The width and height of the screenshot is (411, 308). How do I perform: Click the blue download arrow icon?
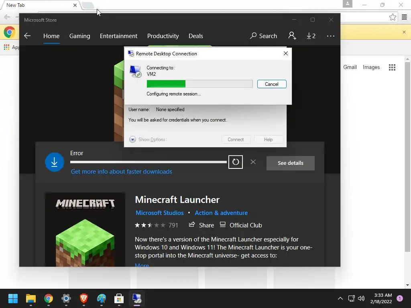pyautogui.click(x=55, y=162)
